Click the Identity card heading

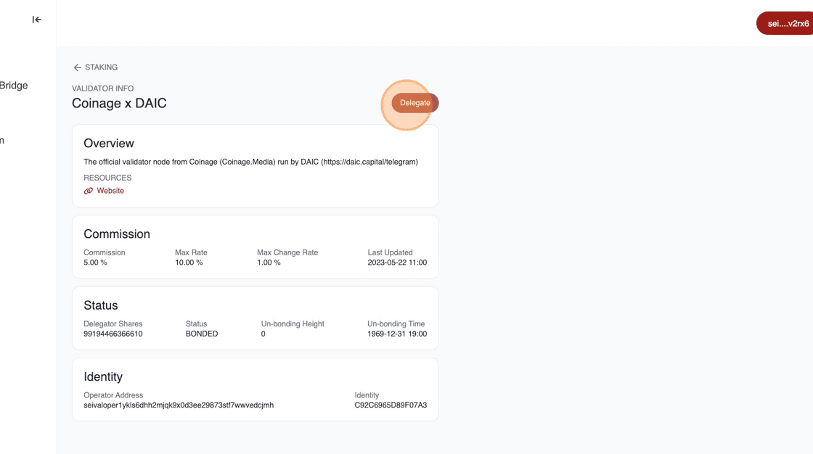pyautogui.click(x=103, y=376)
